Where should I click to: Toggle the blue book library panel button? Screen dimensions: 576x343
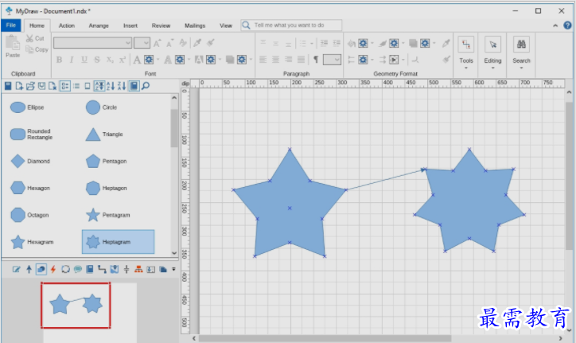tap(134, 86)
